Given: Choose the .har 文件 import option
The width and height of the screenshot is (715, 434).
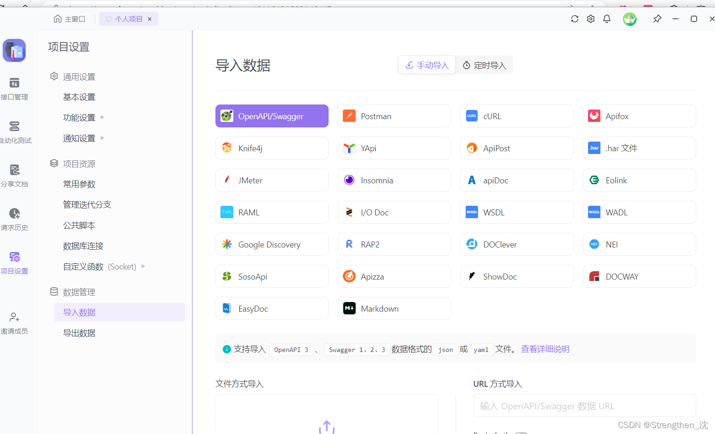Looking at the screenshot, I should [639, 148].
